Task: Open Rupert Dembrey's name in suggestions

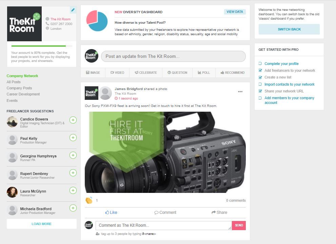Action: click(34, 174)
